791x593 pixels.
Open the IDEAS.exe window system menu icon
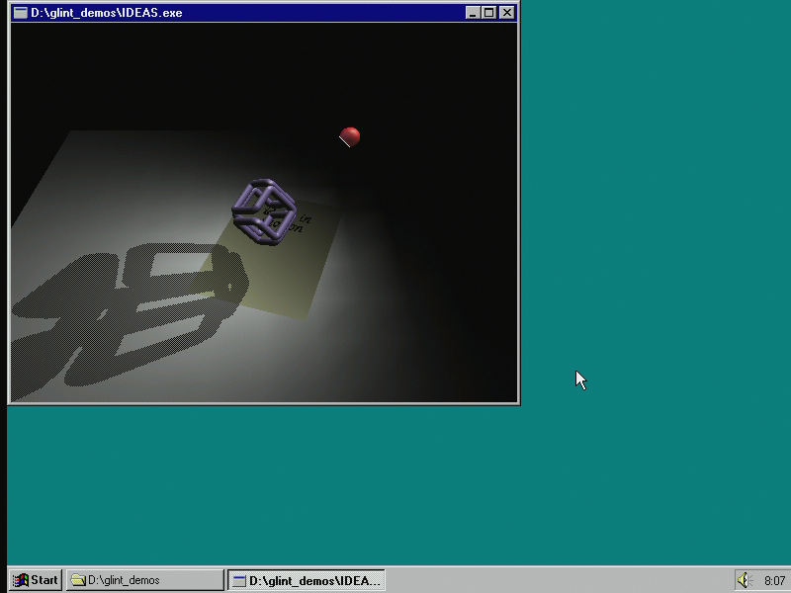click(20, 13)
